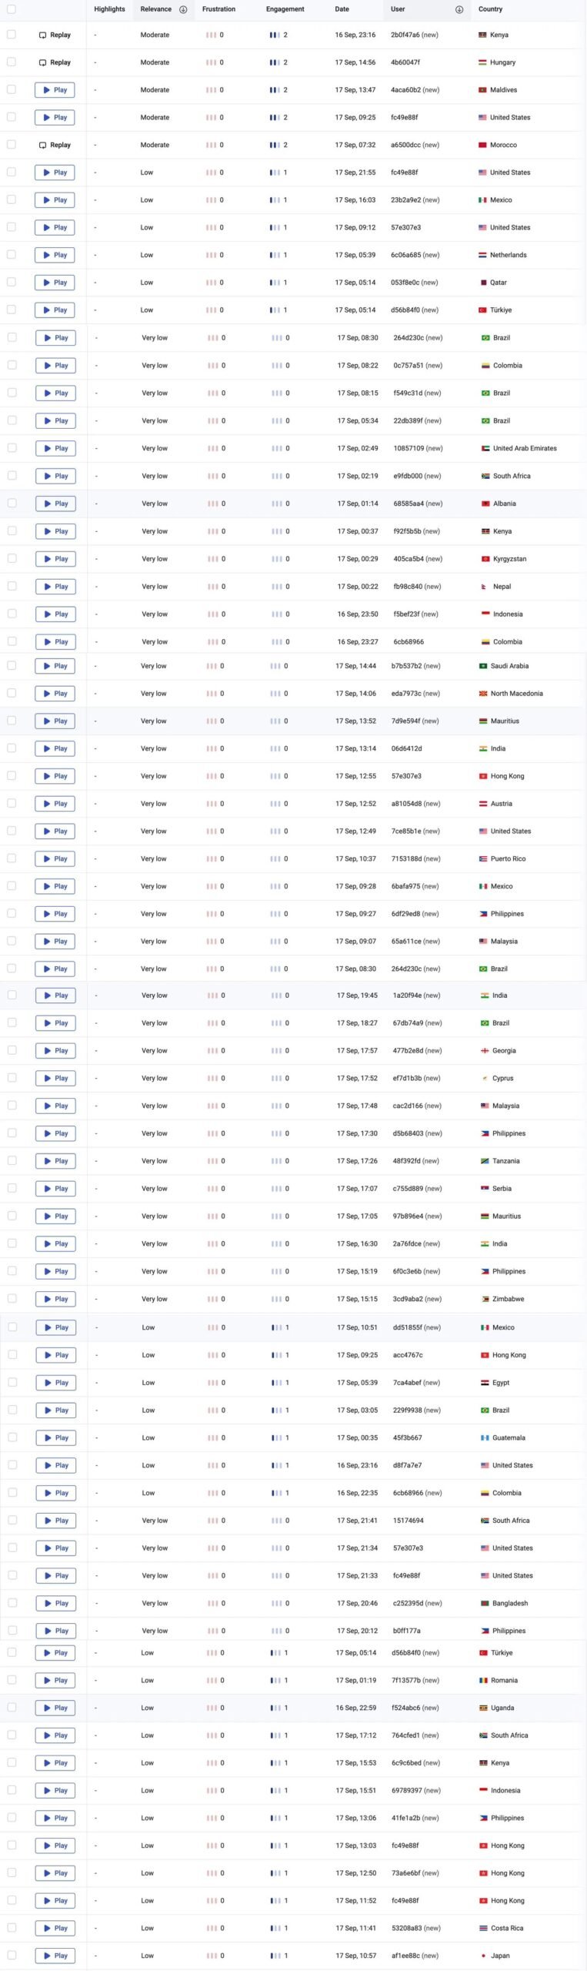
Task: Click the Engagement column header
Action: tap(285, 9)
